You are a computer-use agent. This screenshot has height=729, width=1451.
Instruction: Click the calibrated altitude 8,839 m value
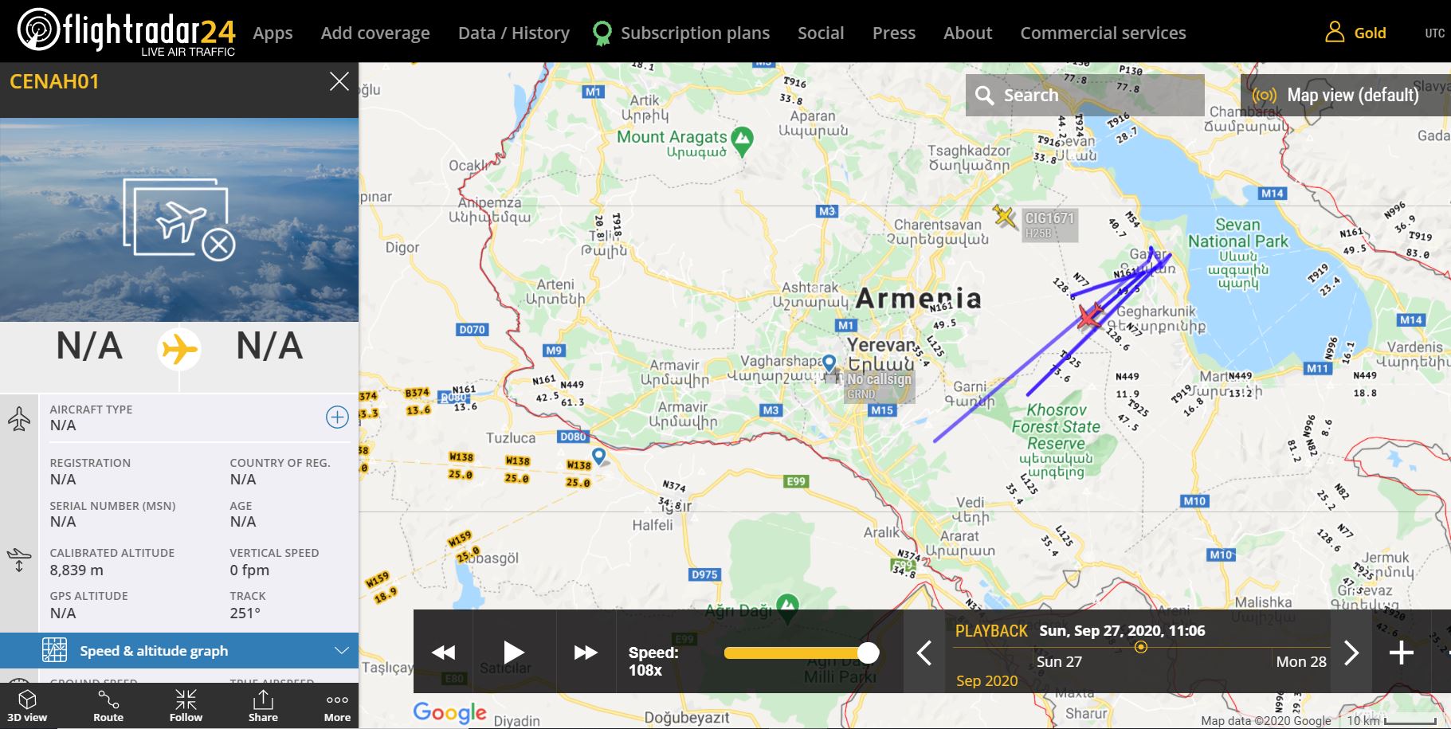click(76, 570)
